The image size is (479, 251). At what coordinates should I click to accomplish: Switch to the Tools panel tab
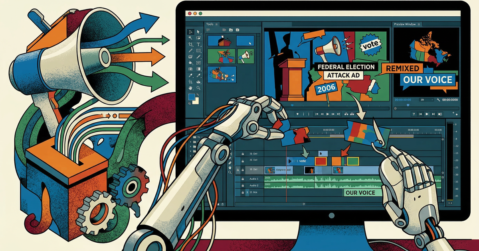click(x=210, y=24)
